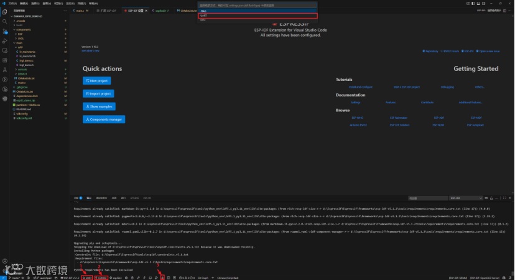Open the Explorer view in activity bar
The width and height of the screenshot is (515, 280).
coord(4,12)
